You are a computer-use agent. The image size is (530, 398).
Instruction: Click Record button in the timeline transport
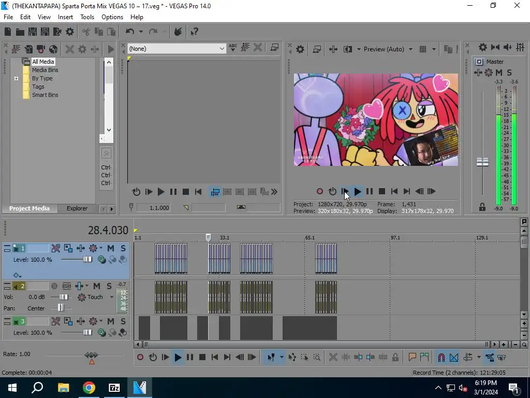click(140, 358)
